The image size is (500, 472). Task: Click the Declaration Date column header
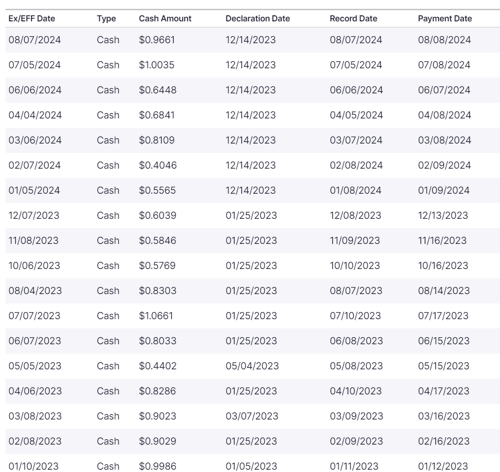(x=257, y=19)
